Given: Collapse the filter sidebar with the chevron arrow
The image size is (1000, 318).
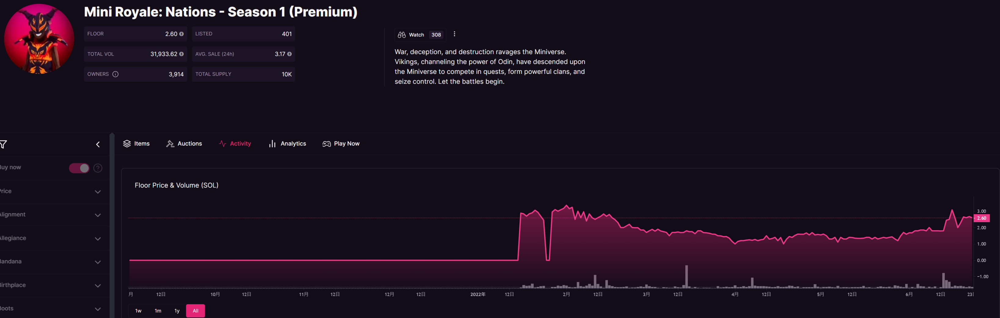Looking at the screenshot, I should [x=98, y=145].
